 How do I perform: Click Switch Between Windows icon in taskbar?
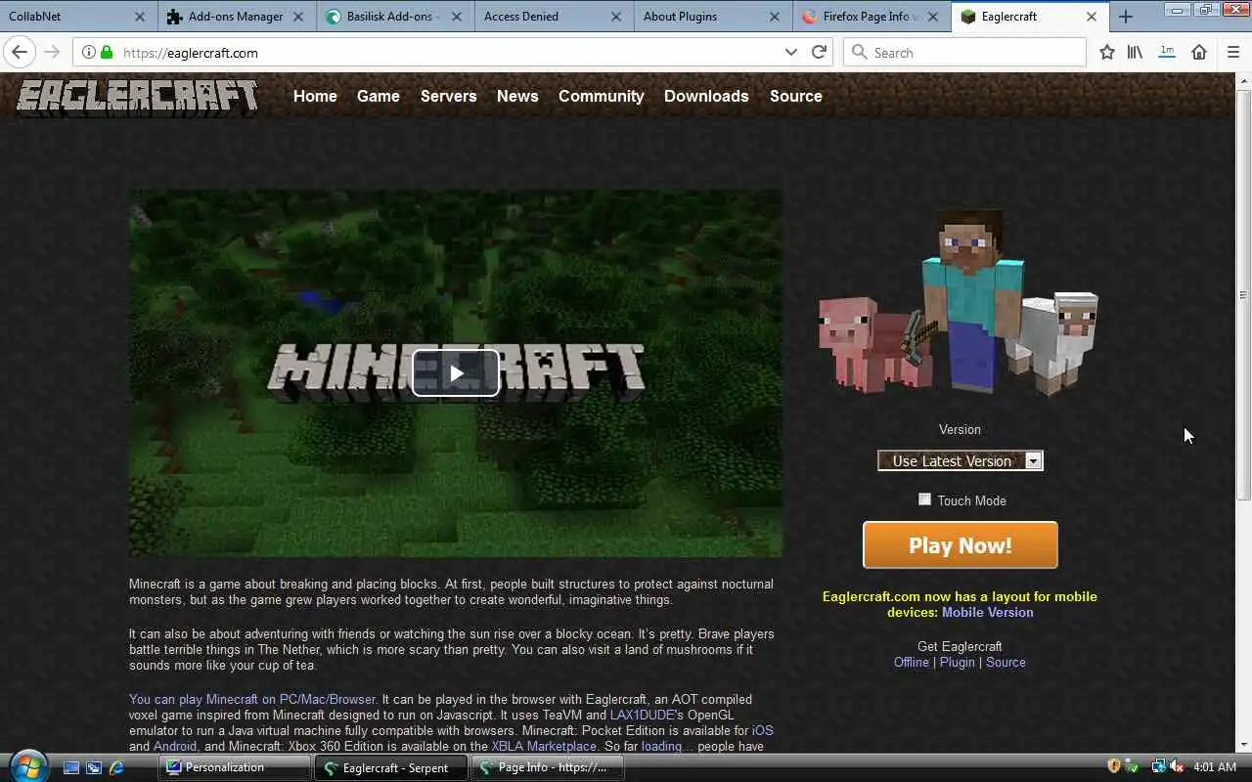pyautogui.click(x=94, y=768)
